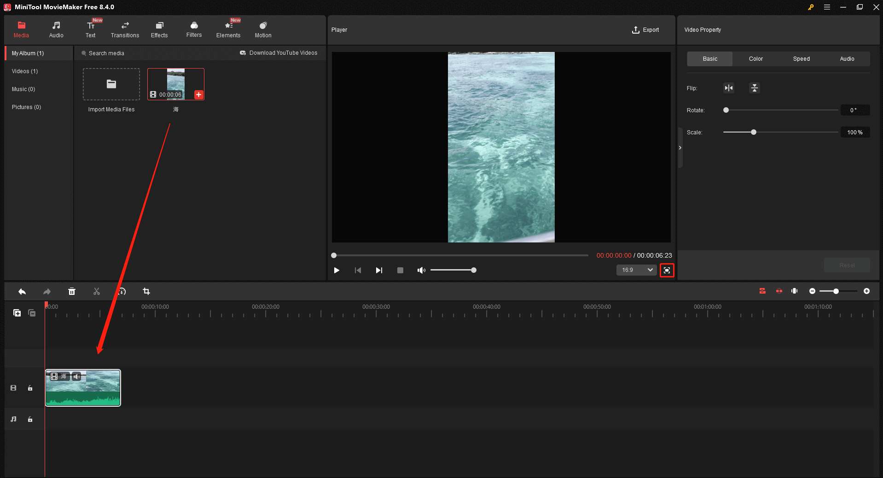883x478 pixels.
Task: Click the Export button
Action: tap(645, 29)
